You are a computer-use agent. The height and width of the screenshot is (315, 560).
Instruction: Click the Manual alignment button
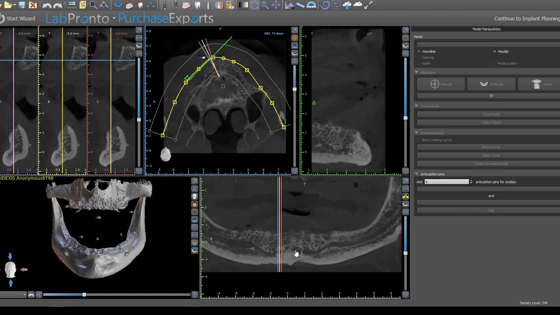tap(441, 84)
